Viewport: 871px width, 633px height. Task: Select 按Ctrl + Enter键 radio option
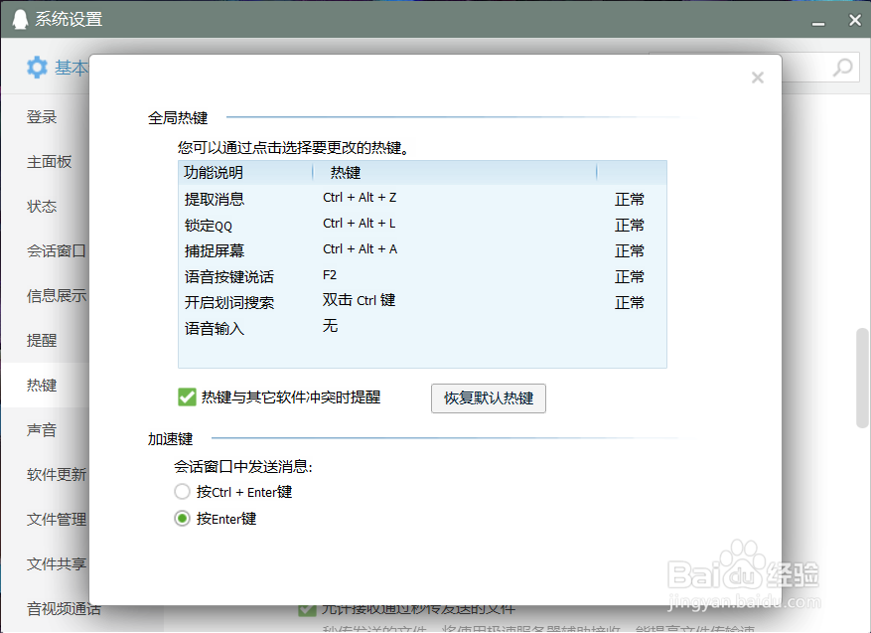click(182, 492)
